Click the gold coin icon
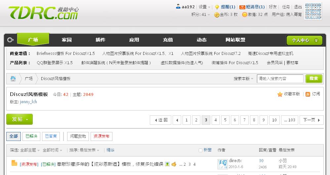The image size is (330, 175). tap(217, 15)
